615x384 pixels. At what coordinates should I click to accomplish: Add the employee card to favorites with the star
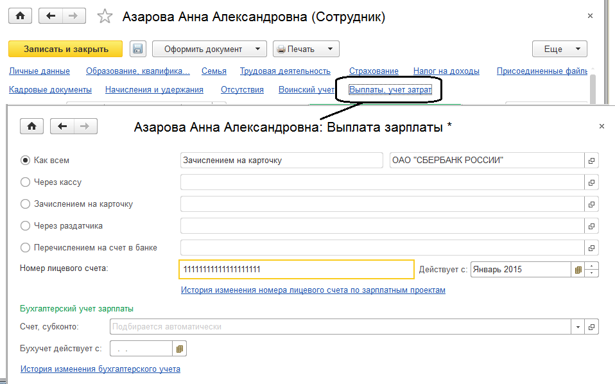(105, 17)
